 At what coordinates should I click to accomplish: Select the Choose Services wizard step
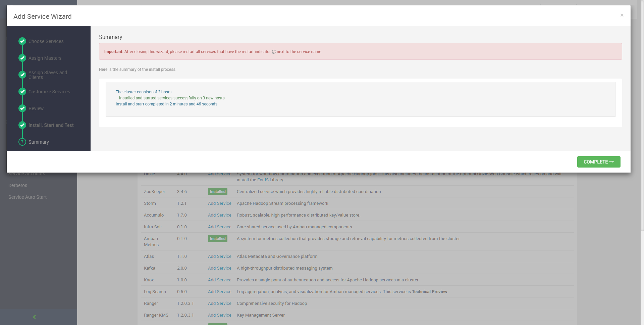46,41
